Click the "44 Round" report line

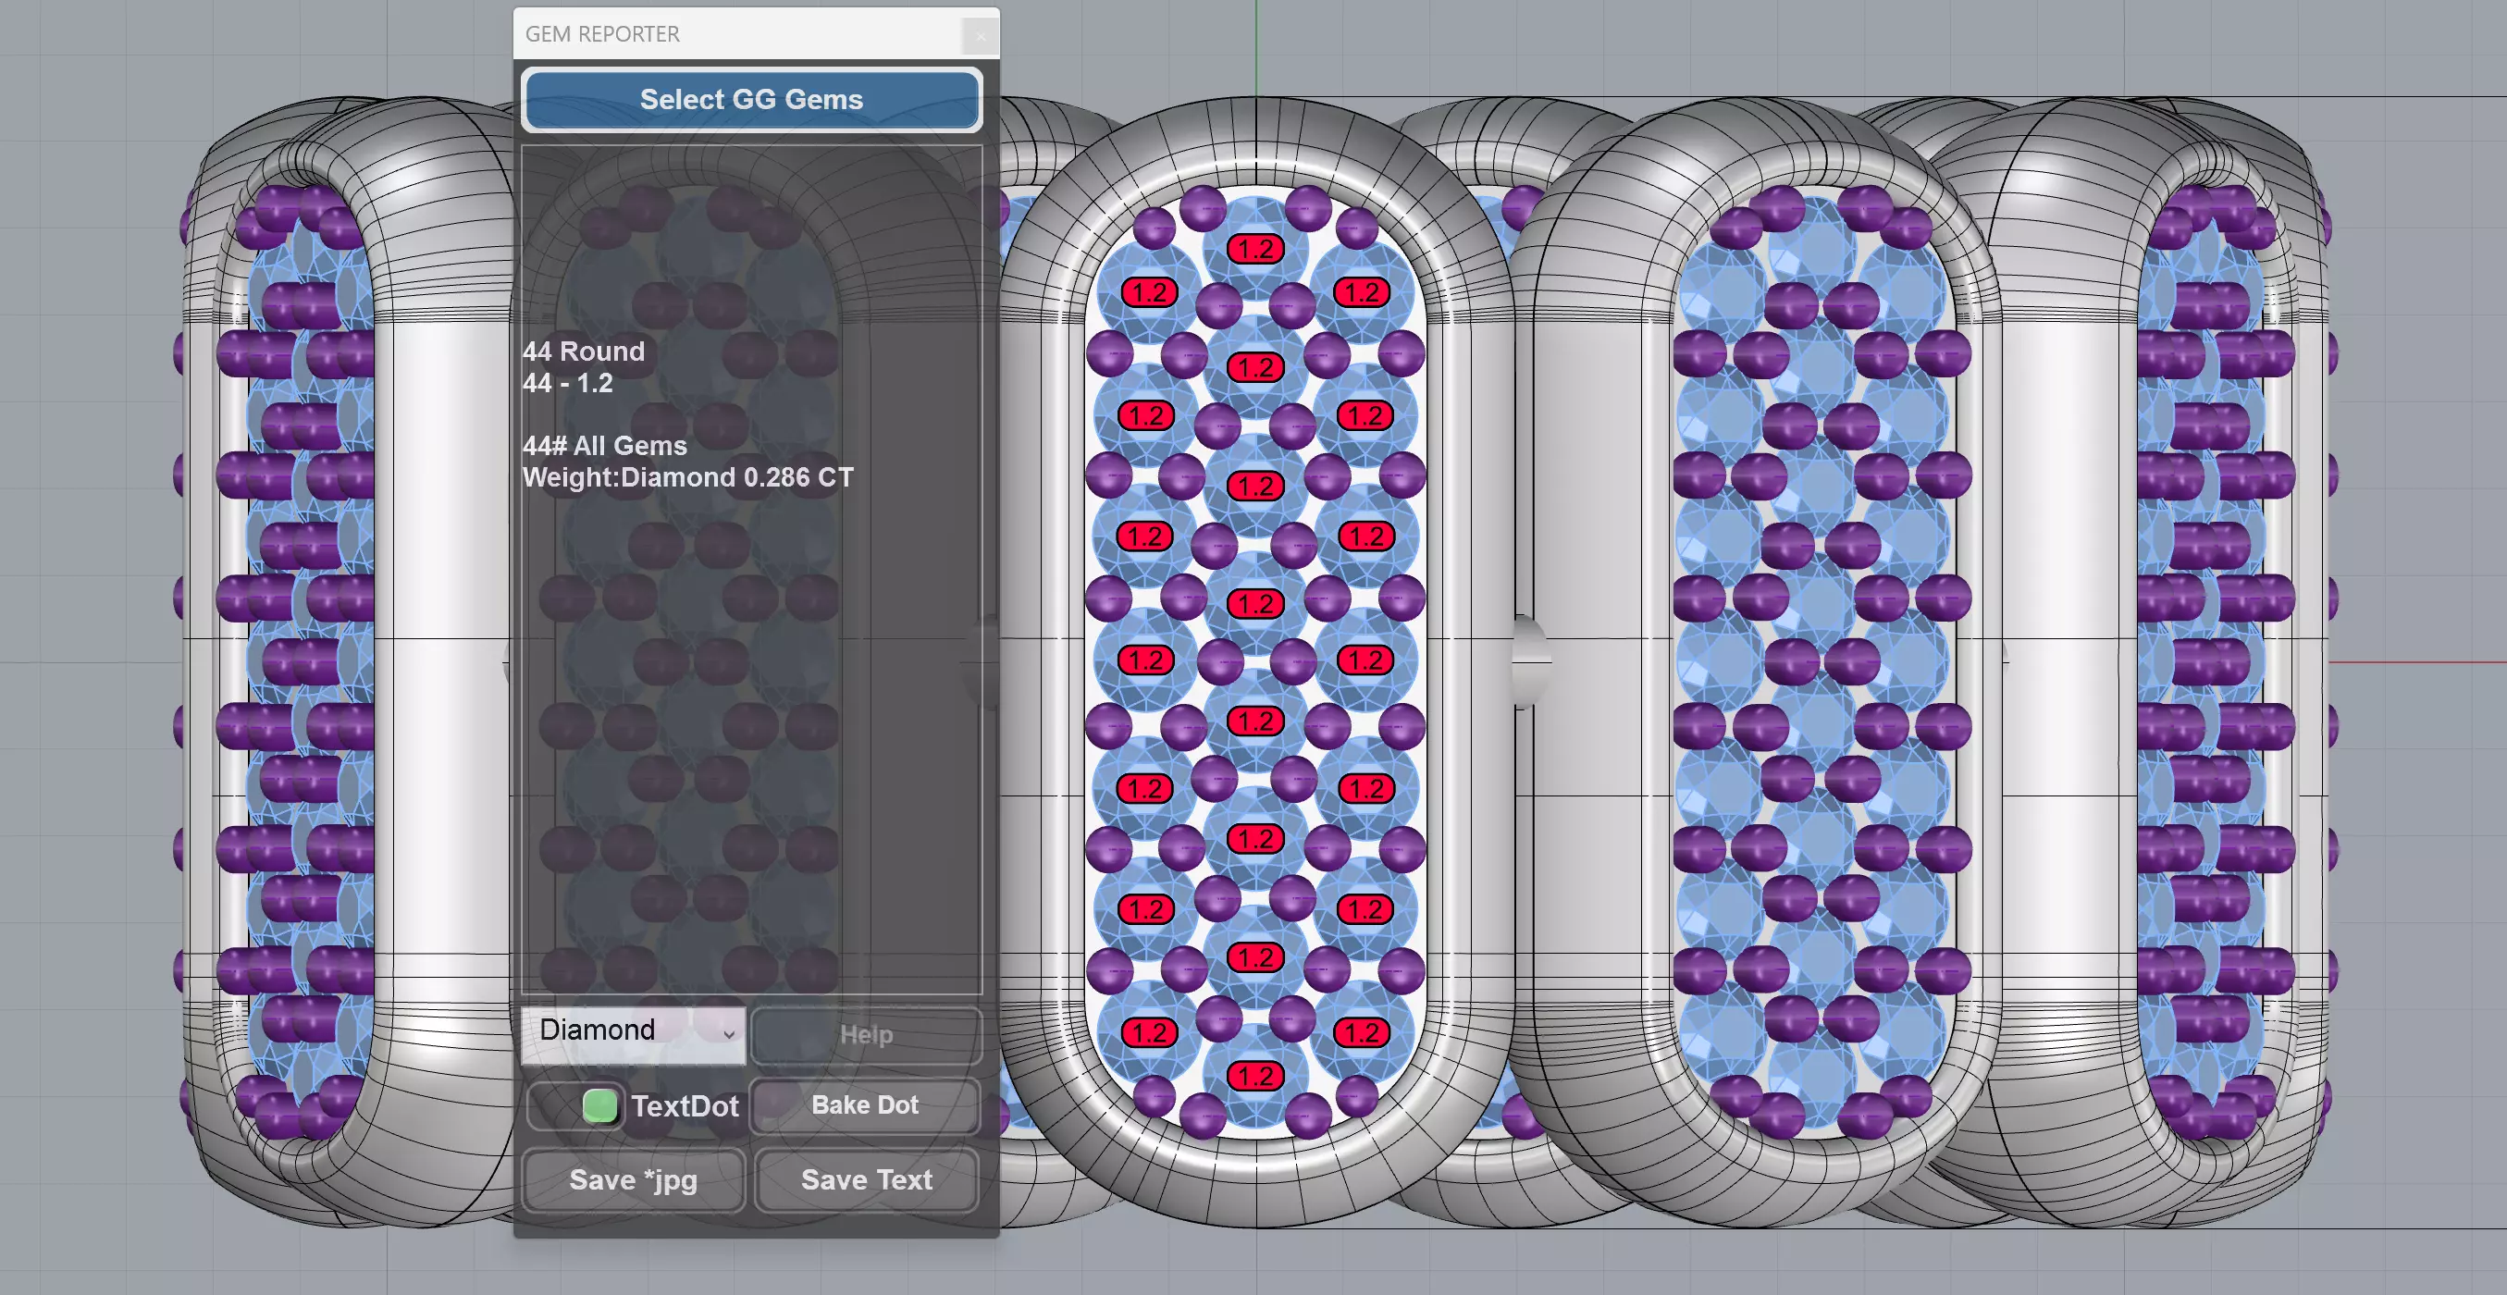point(584,351)
